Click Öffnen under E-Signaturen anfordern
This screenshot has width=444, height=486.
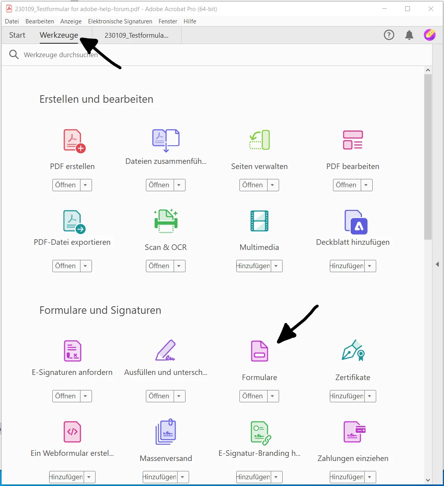click(x=66, y=396)
